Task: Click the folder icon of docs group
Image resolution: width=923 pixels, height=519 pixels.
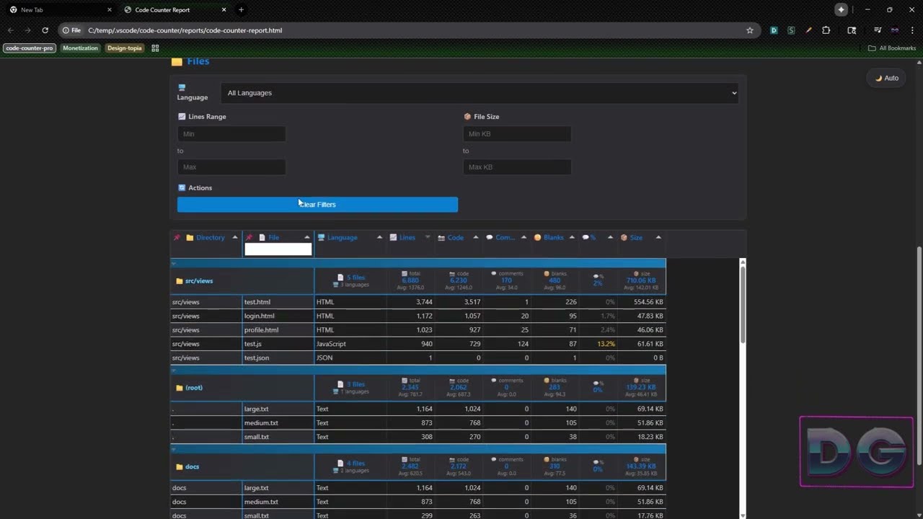Action: click(x=180, y=467)
